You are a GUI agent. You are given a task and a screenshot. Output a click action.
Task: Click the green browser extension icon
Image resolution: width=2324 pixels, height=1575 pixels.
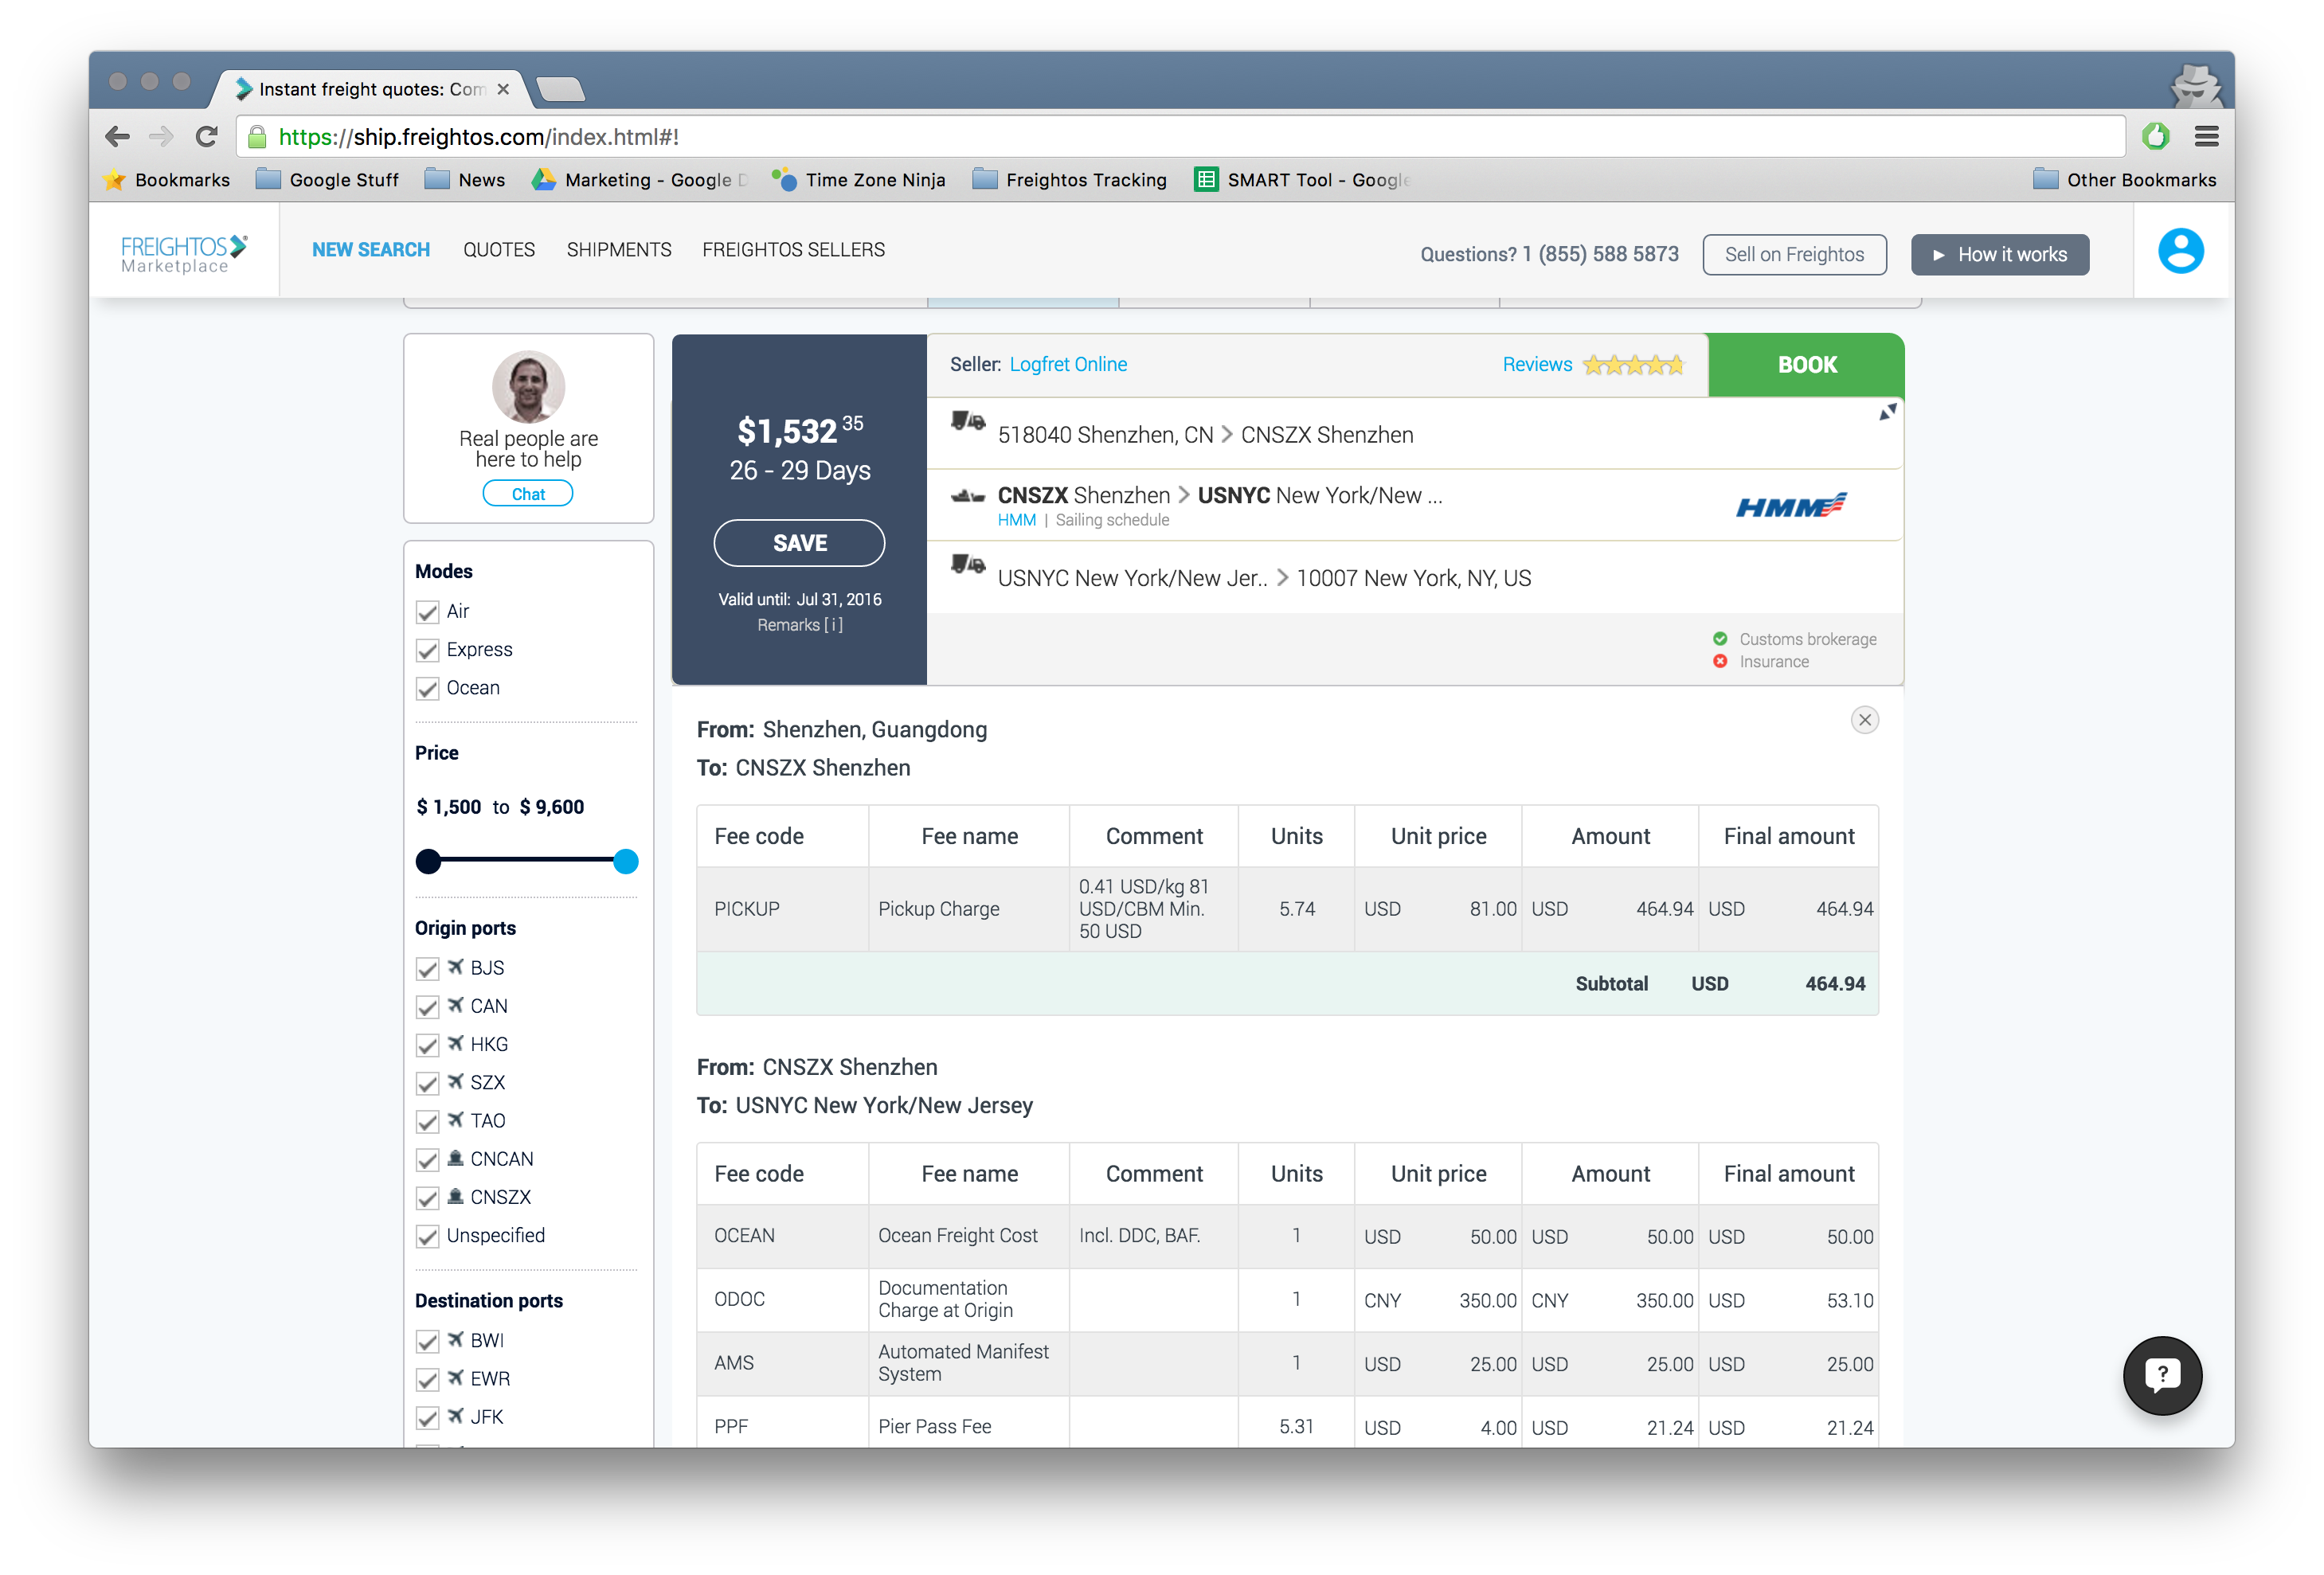pos(2155,137)
